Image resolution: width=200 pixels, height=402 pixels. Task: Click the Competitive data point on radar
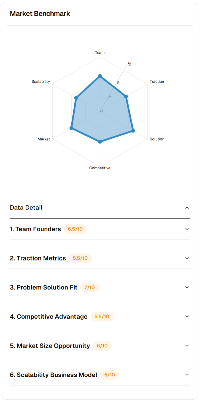coord(100,142)
